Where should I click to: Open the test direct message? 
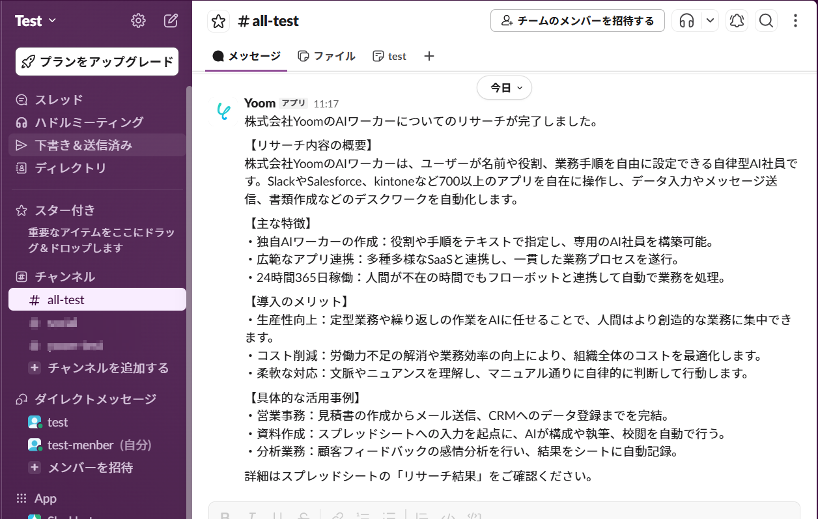click(x=97, y=422)
